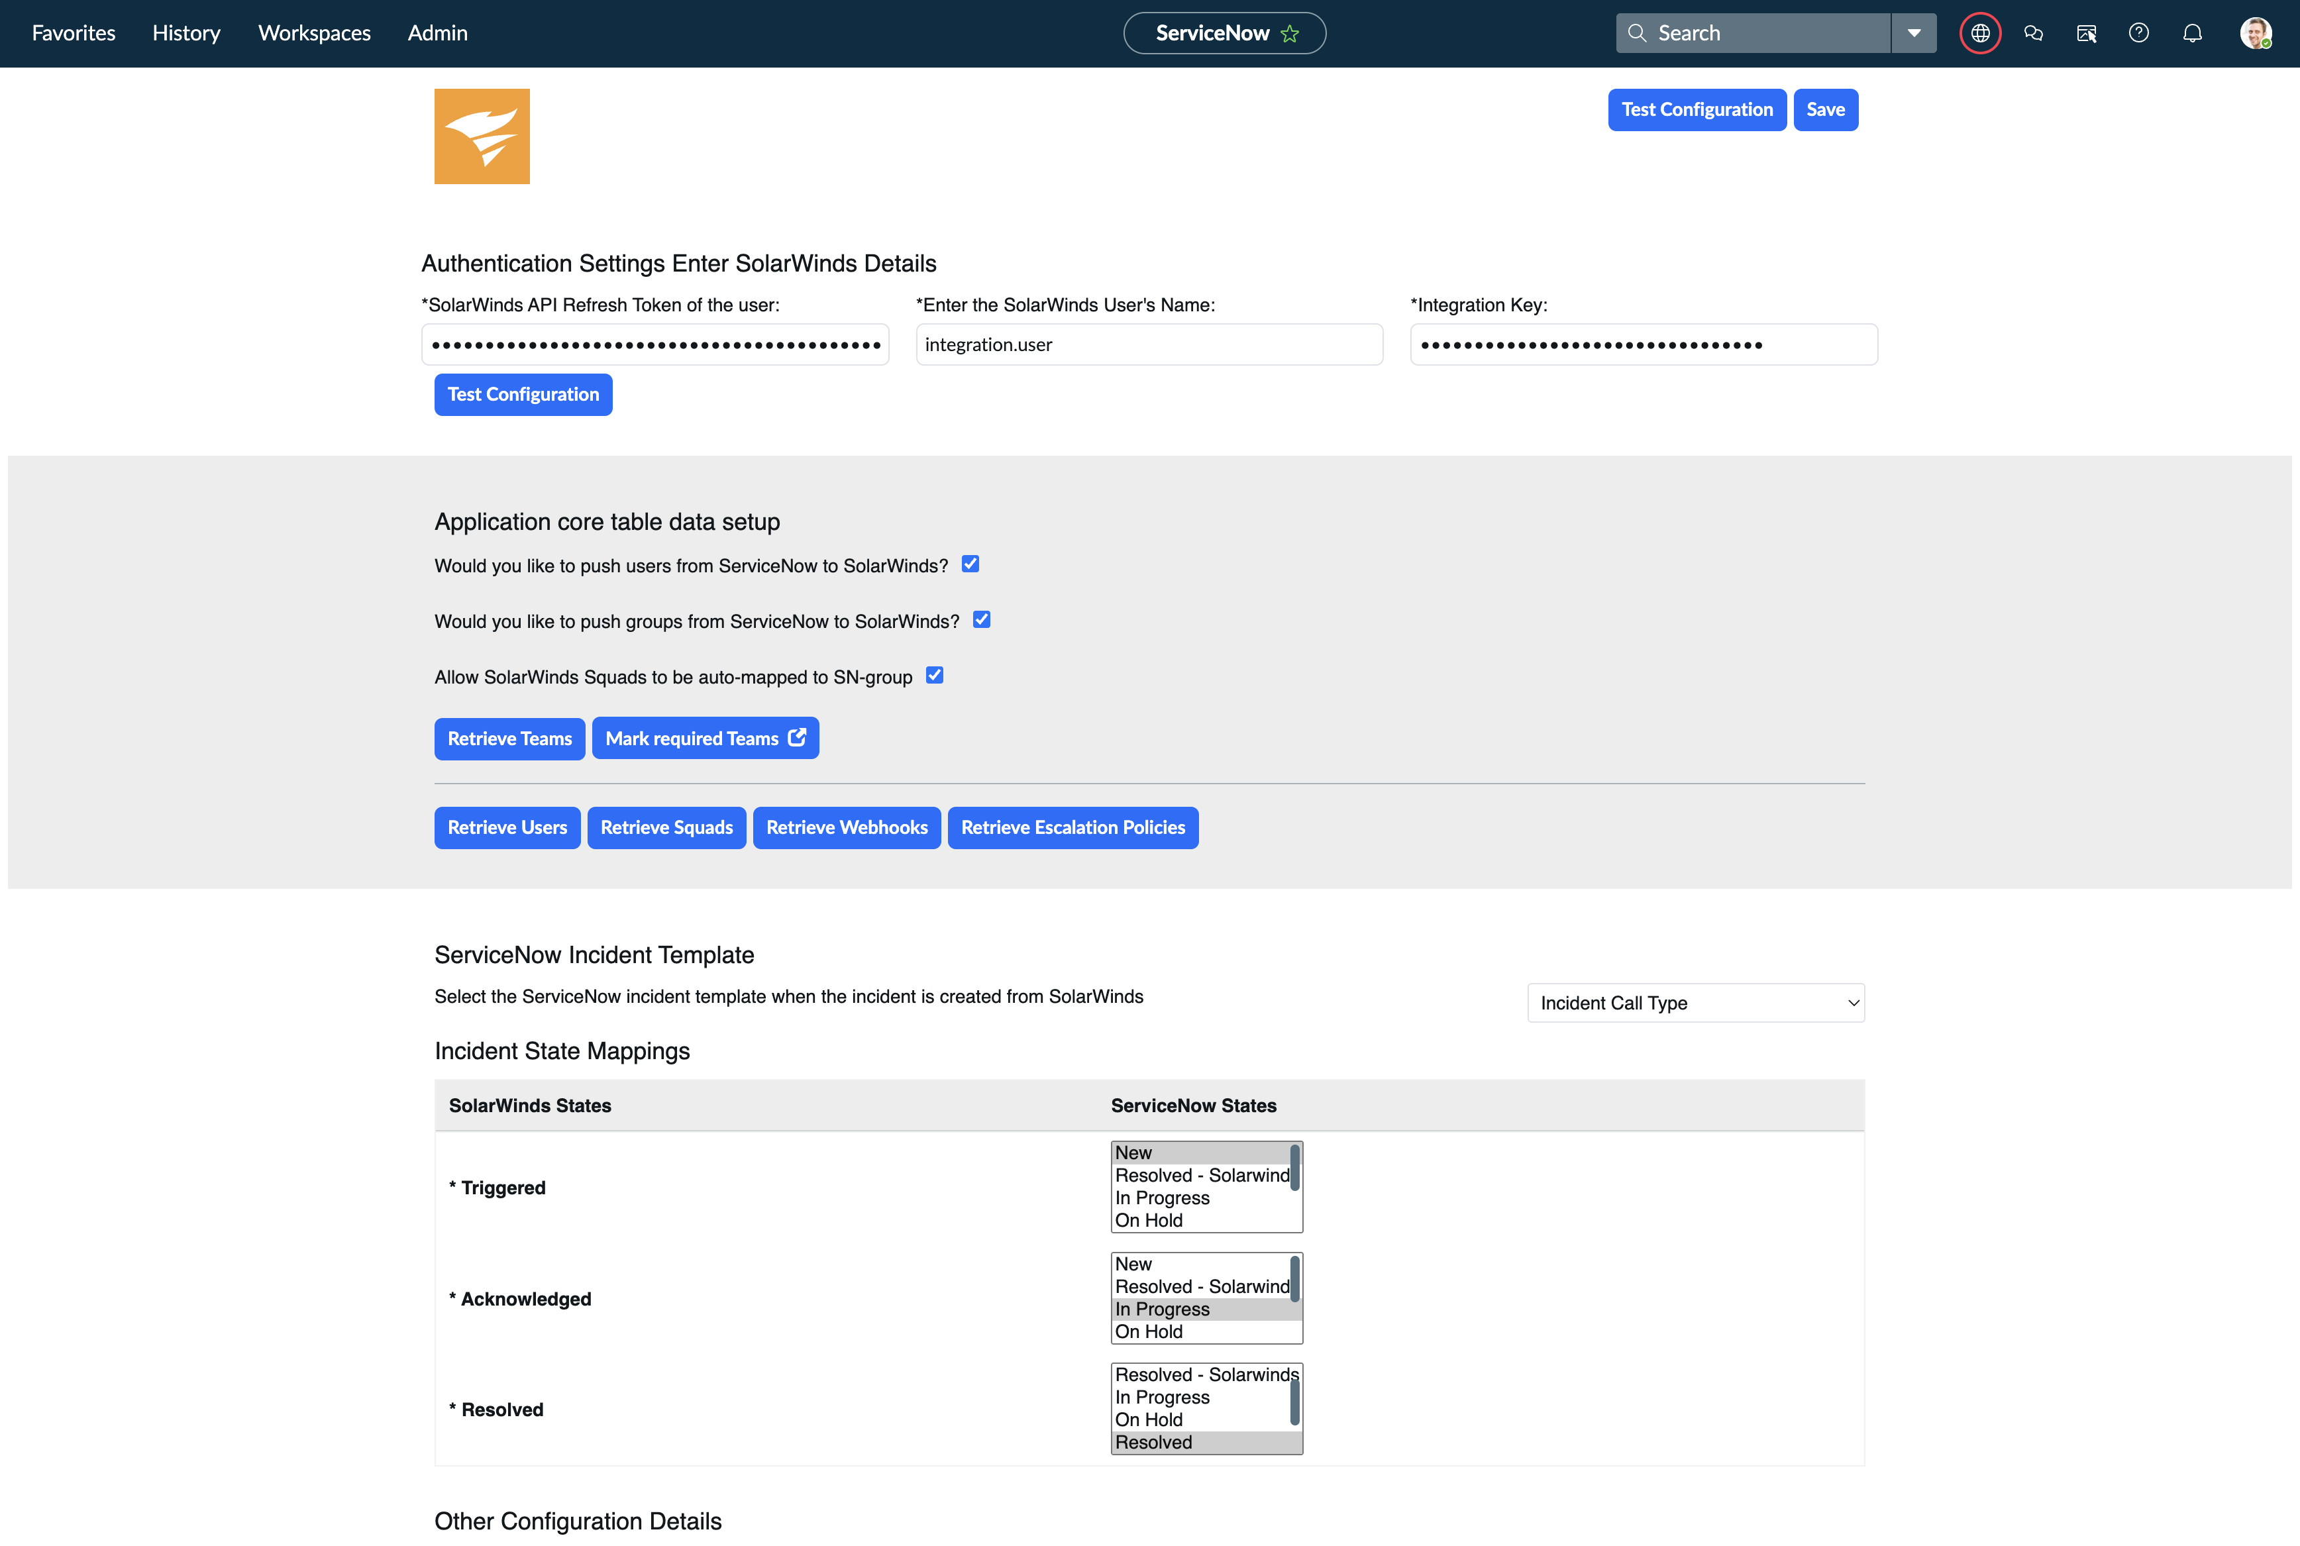Open the help question mark icon
Viewport: 2300px width, 1546px height.
point(2138,34)
